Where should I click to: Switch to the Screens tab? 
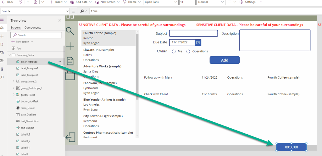click(x=16, y=27)
